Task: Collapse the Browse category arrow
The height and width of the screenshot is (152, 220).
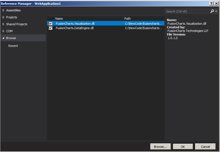Action: pyautogui.click(x=3, y=38)
